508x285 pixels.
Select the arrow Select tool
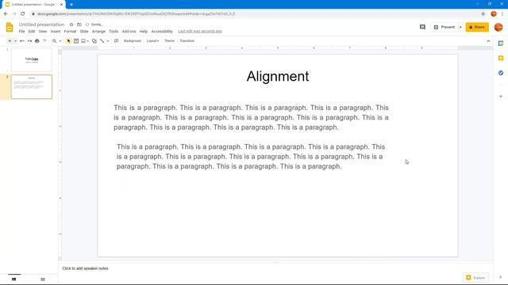(x=68, y=41)
